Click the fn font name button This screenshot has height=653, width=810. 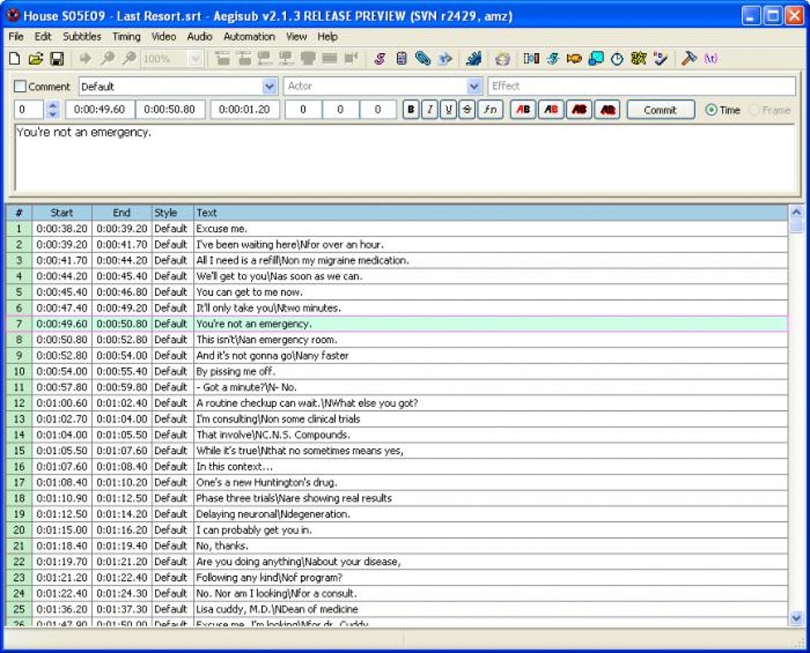point(490,109)
